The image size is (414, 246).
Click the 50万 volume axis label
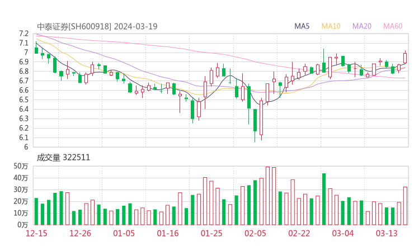click(x=21, y=166)
